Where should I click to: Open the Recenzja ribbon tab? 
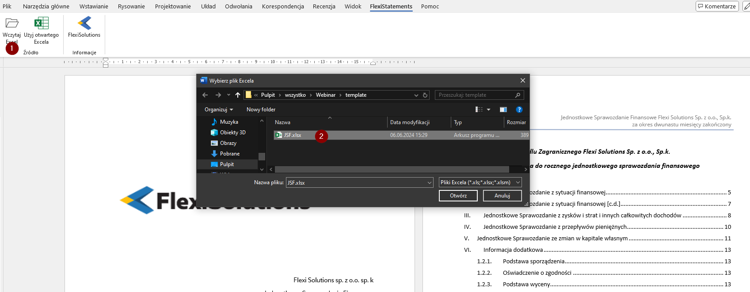[324, 6]
